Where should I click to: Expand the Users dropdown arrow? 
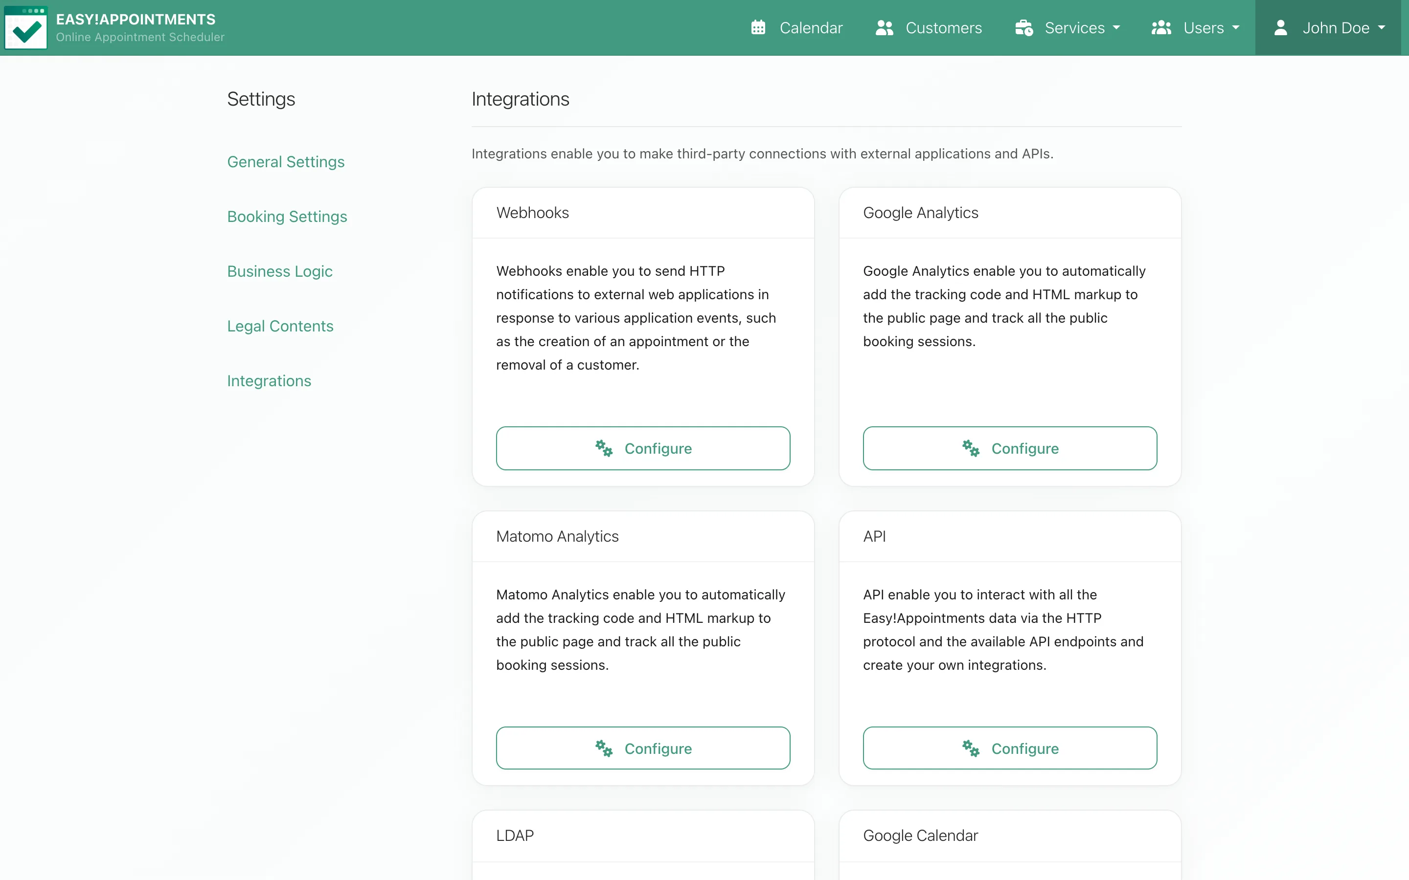coord(1235,27)
